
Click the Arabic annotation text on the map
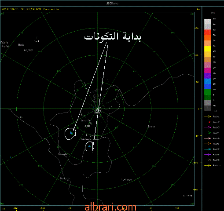tap(113, 37)
